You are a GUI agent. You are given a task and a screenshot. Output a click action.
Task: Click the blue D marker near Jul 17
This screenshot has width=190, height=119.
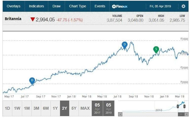coord(32,81)
